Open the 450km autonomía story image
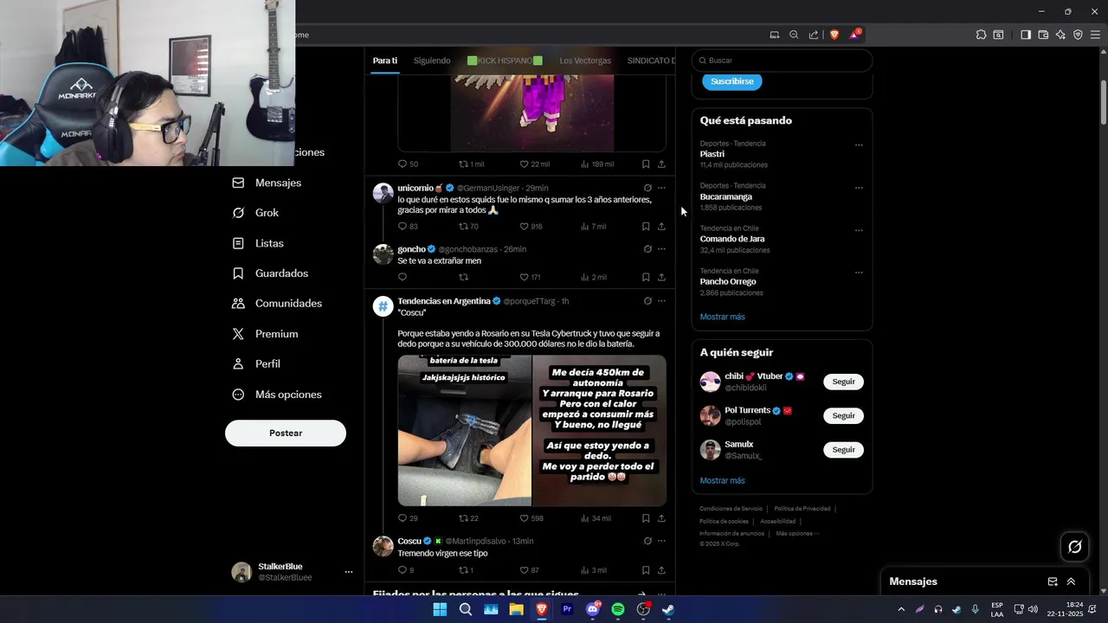The width and height of the screenshot is (1108, 623). click(599, 430)
